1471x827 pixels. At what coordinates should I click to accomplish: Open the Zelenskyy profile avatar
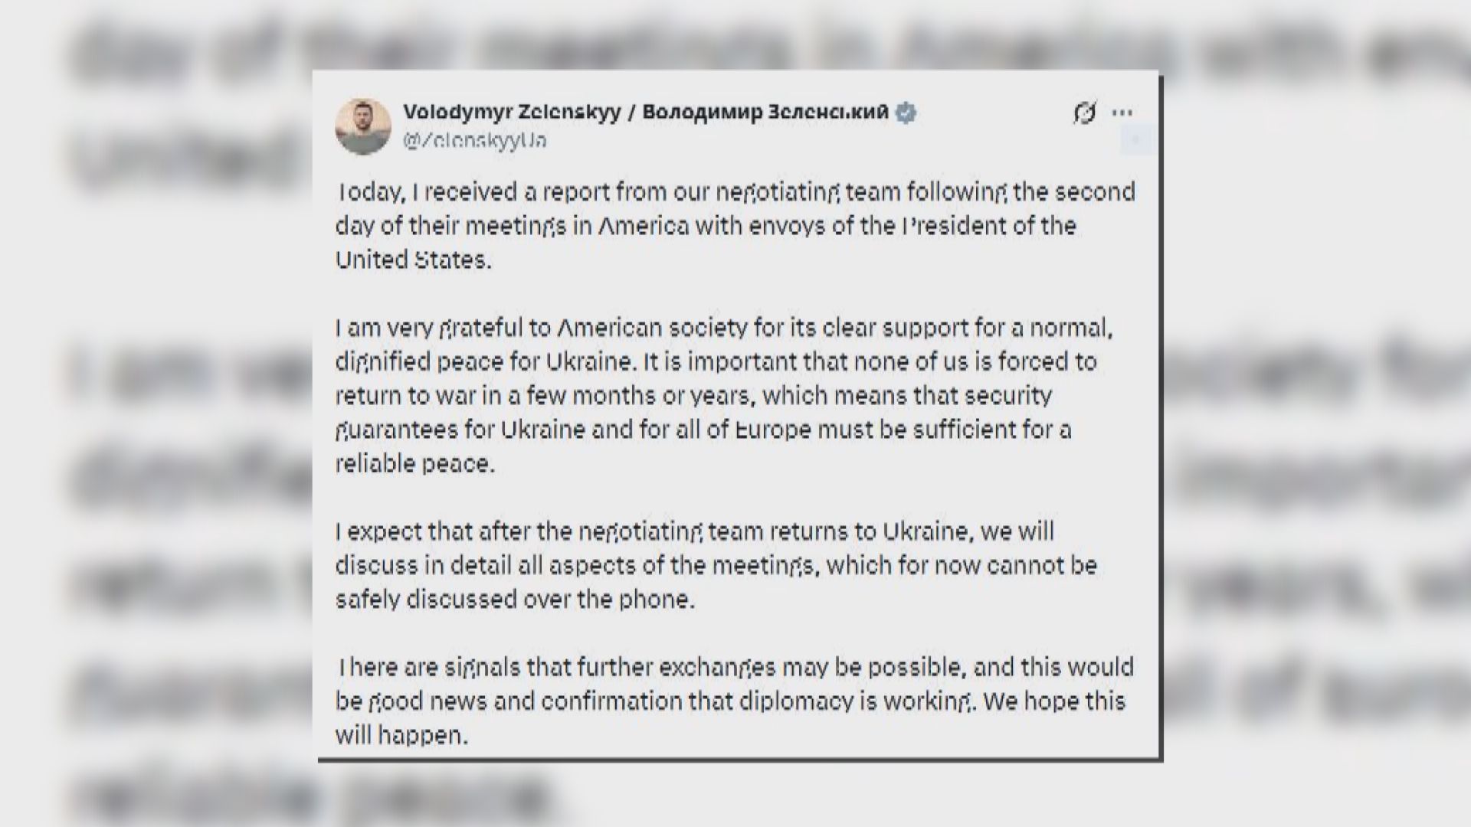(363, 126)
